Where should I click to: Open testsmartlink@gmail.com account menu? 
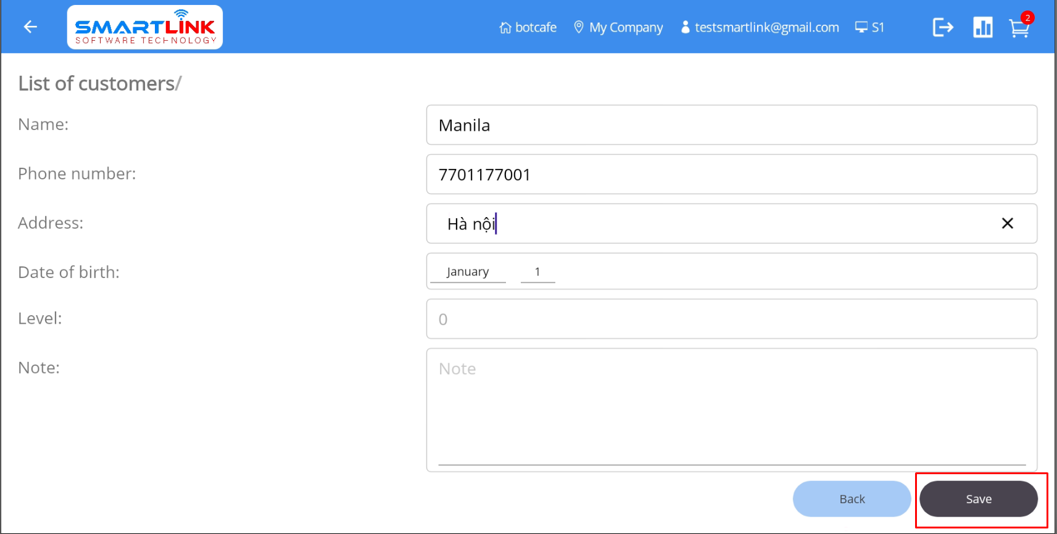[766, 27]
